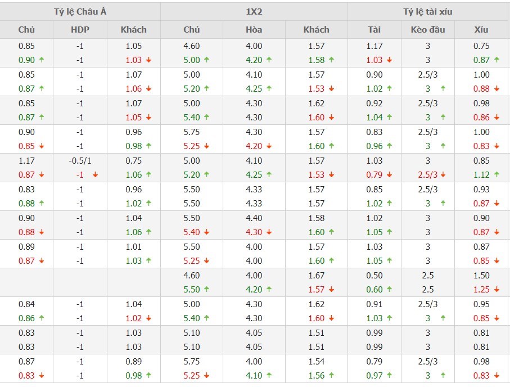Click the down arrow next to Kèo đầu 2.5/3
The image size is (510, 387).
[x=444, y=175]
